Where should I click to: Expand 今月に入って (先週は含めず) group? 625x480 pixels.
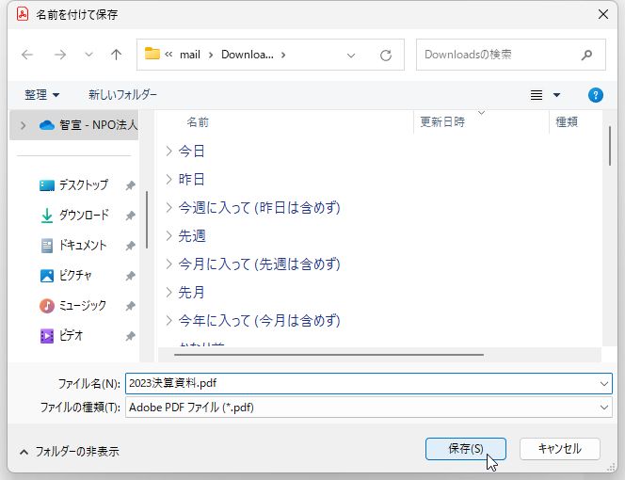(169, 264)
